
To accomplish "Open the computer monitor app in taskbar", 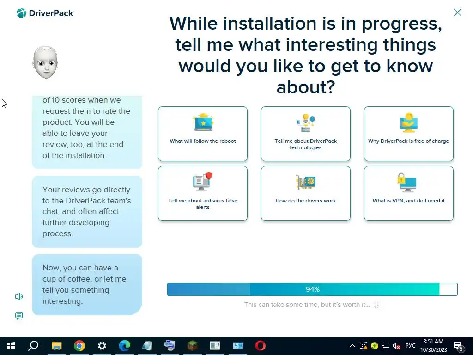I will (170, 346).
